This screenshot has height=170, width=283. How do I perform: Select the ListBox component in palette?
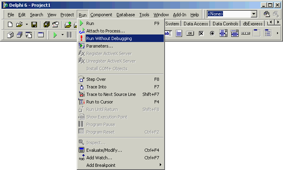click(223, 33)
